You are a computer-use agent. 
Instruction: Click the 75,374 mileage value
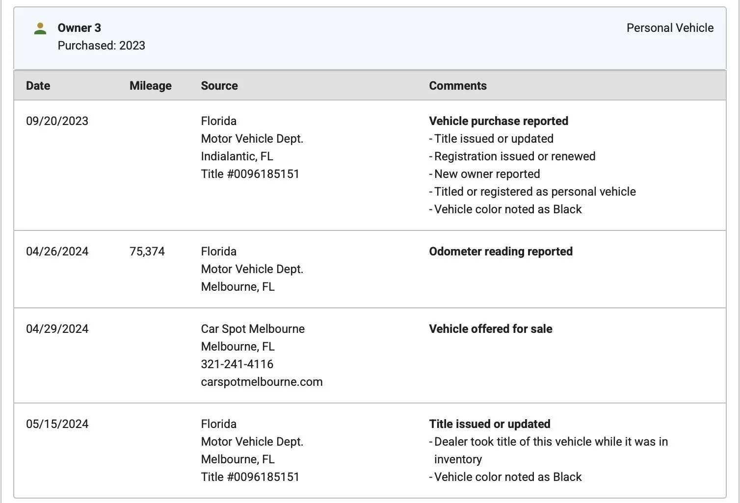[x=147, y=251]
